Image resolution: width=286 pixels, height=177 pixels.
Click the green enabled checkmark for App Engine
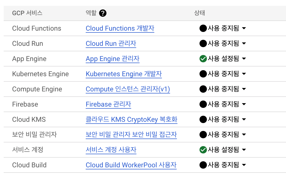[203, 58]
